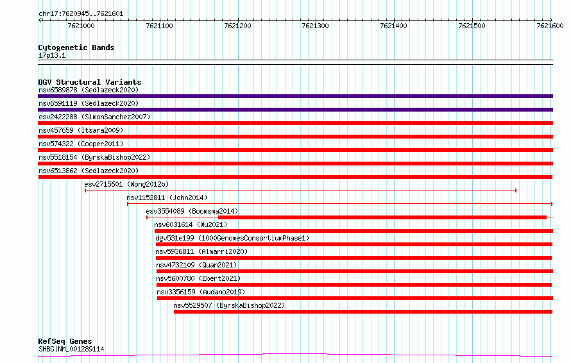Click the red bar under nsv4732109
This screenshot has height=363, width=571.
355,271
